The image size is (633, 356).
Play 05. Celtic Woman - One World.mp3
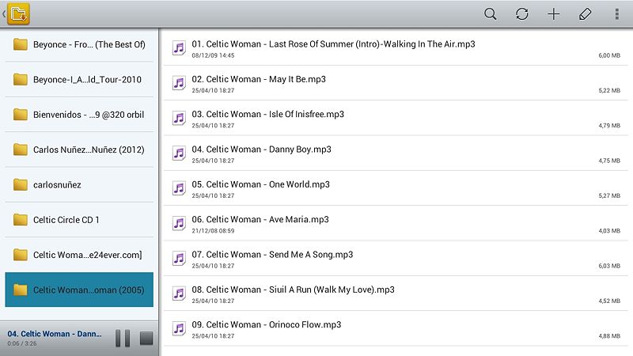click(396, 188)
